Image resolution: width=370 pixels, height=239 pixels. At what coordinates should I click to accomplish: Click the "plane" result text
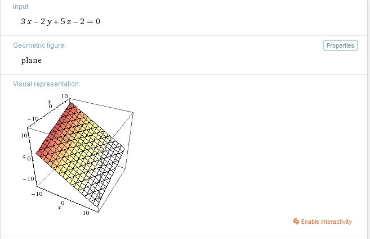32,61
